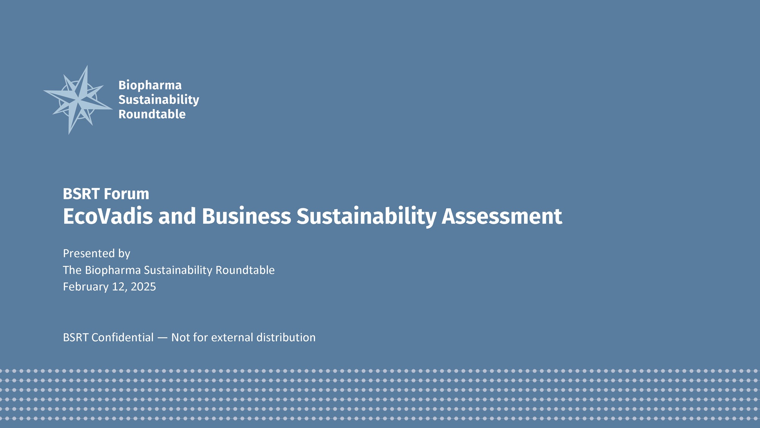Click 'Not for external distribution' text
The height and width of the screenshot is (428, 760).
243,337
